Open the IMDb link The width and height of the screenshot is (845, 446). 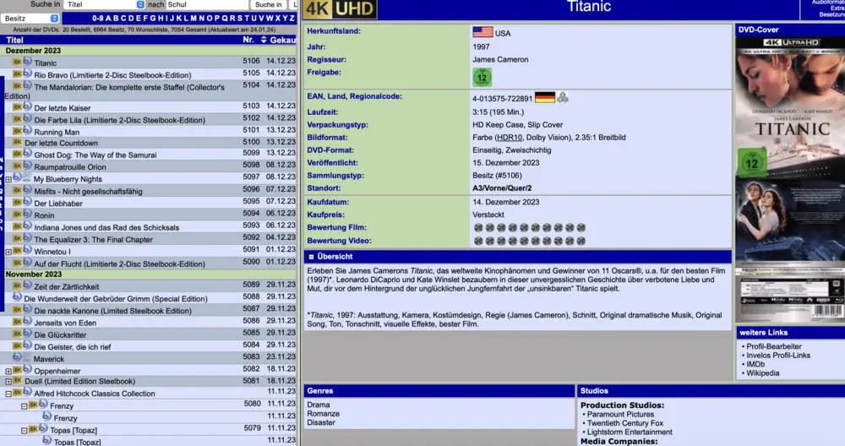757,363
